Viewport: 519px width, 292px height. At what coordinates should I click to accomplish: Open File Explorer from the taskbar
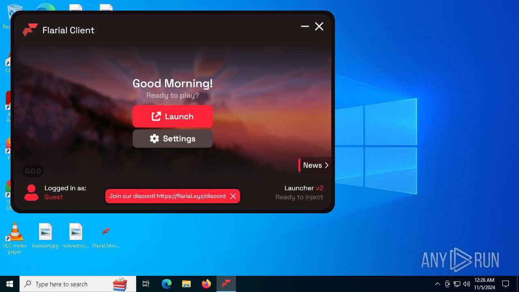(186, 284)
